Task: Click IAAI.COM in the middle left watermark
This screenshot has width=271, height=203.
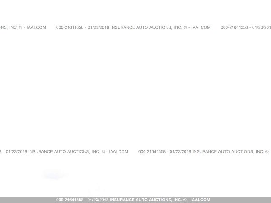Action: [118, 151]
